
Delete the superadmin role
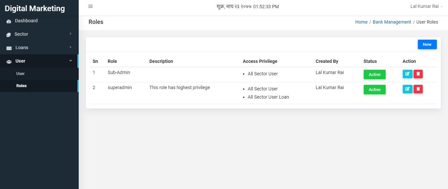[x=418, y=89]
